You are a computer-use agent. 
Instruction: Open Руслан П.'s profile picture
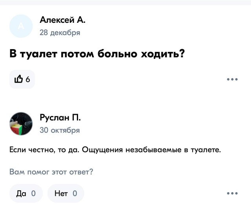tap(21, 123)
